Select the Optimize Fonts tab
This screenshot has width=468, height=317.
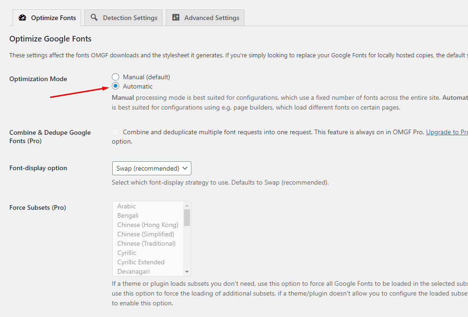[47, 18]
